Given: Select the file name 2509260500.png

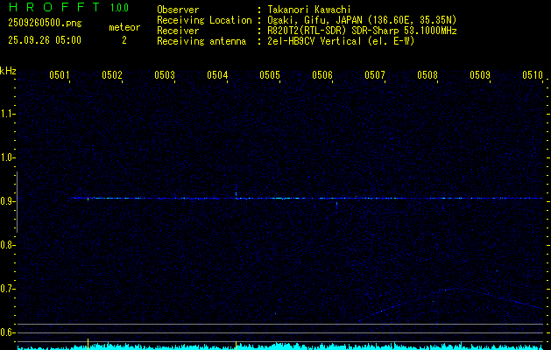Looking at the screenshot, I should [x=45, y=24].
